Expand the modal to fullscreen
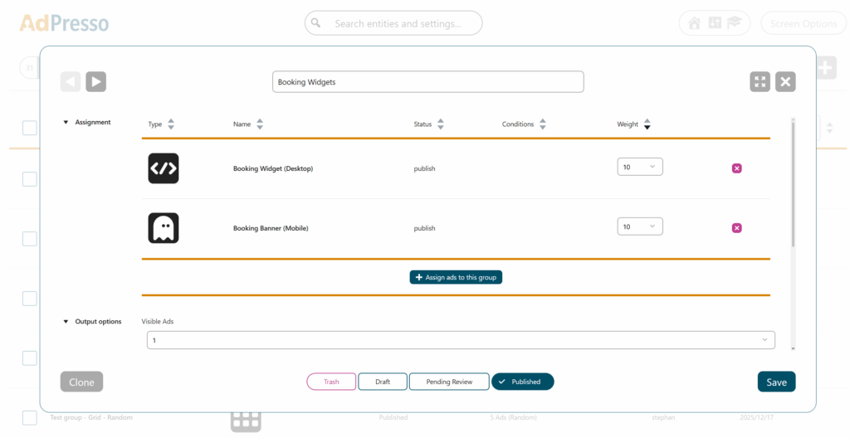Viewport: 850px width, 438px height. click(x=760, y=81)
